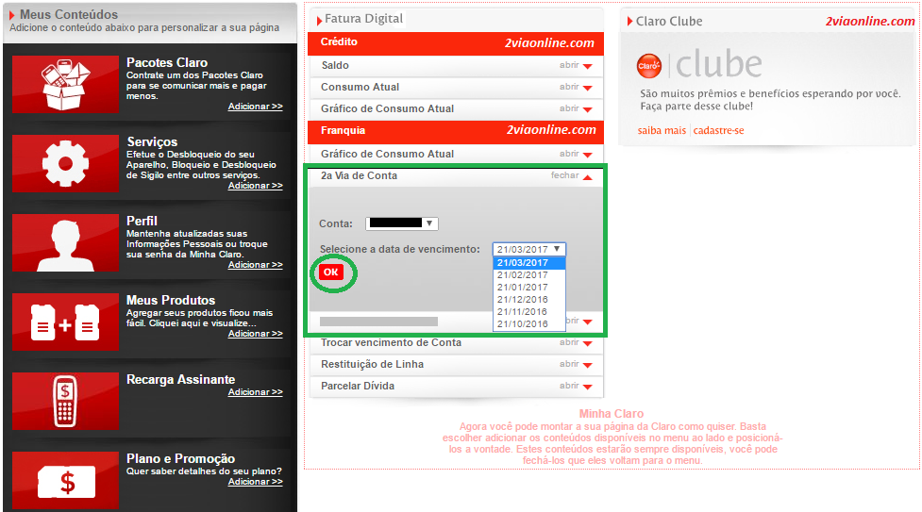
Task: Click the Plano e Promoção heading text
Action: coord(180,458)
